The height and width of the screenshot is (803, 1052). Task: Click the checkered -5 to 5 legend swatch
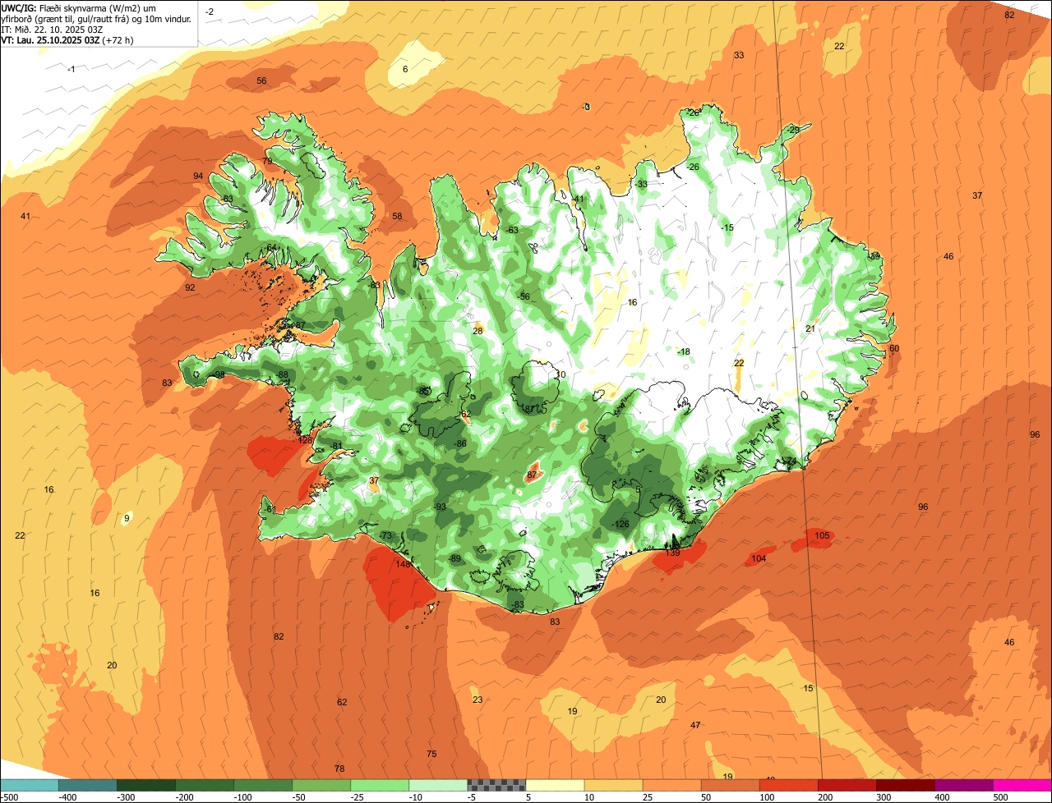pos(496,785)
